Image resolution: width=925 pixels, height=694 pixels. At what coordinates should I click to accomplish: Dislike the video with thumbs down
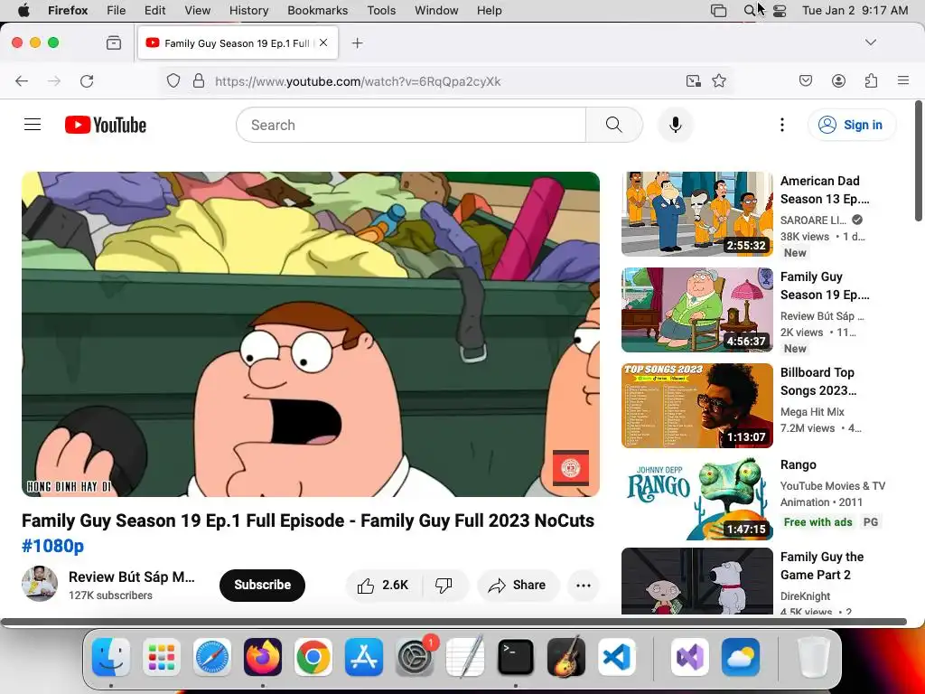click(x=444, y=585)
